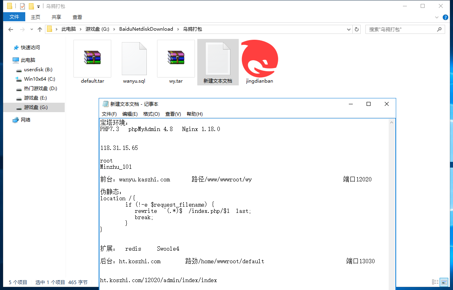Click the refresh button beside address bar
453x290 pixels.
[357, 29]
